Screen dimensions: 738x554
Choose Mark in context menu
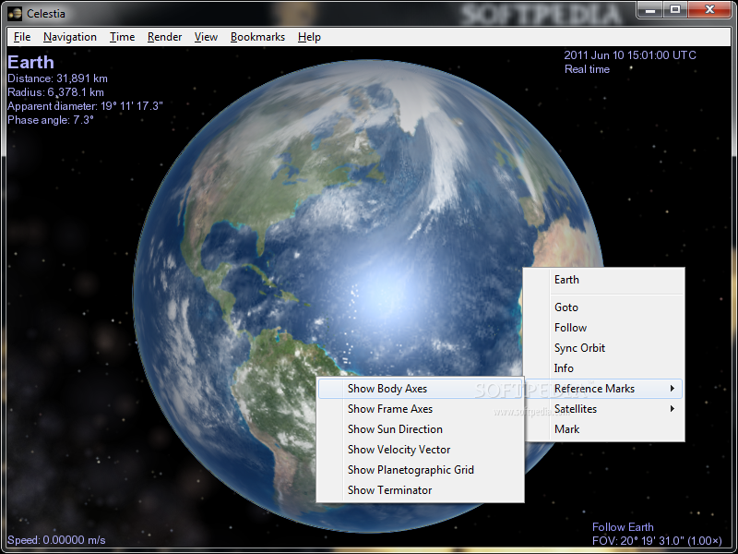pos(604,429)
